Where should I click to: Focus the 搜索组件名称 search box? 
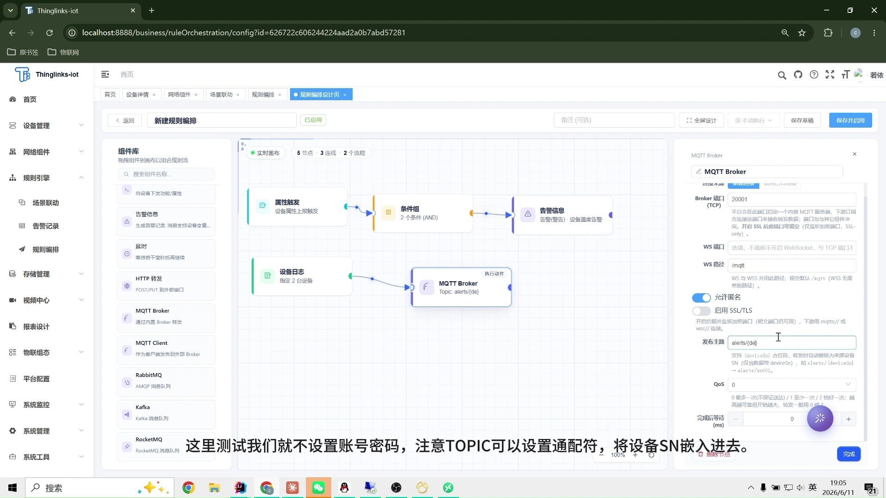pos(166,174)
